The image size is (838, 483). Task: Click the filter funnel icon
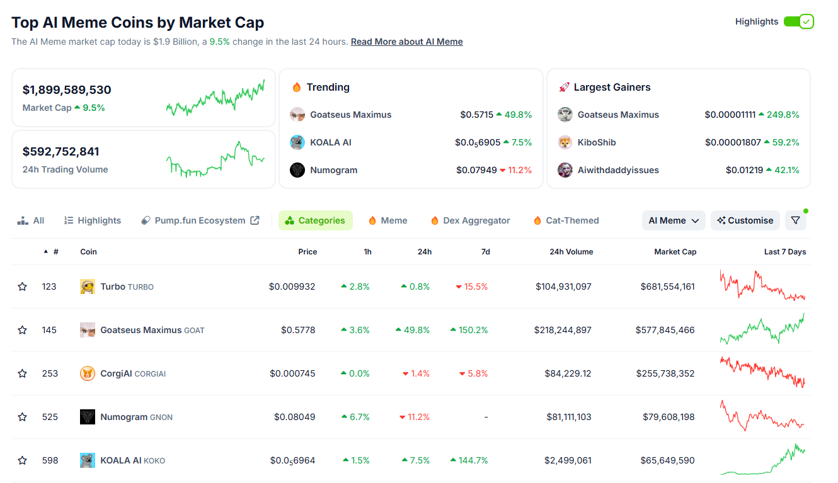coord(795,220)
